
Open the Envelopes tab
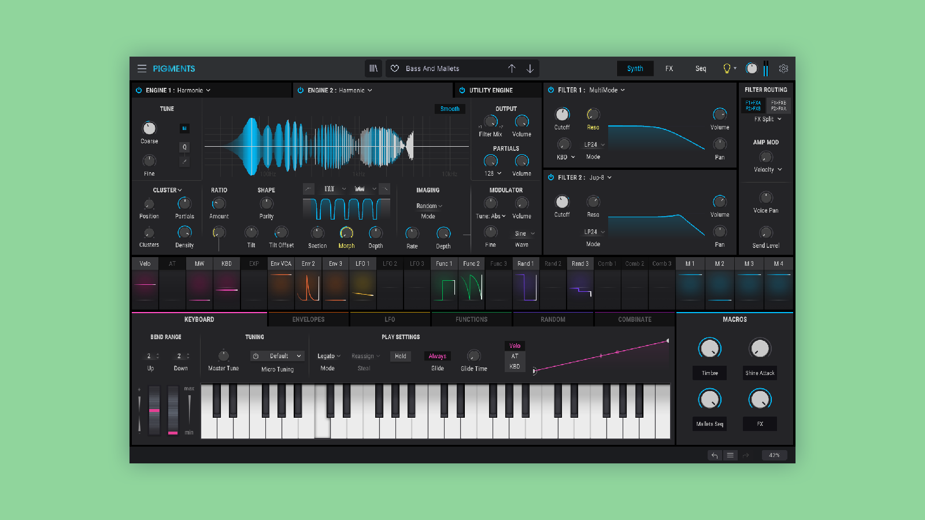[x=308, y=319]
